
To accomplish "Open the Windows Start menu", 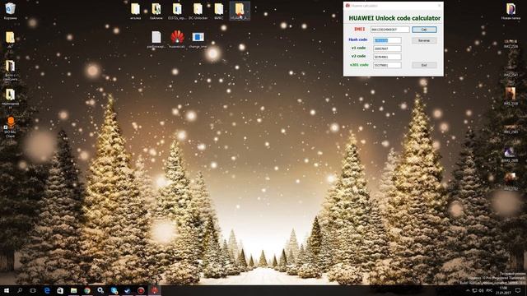I will [x=6, y=290].
